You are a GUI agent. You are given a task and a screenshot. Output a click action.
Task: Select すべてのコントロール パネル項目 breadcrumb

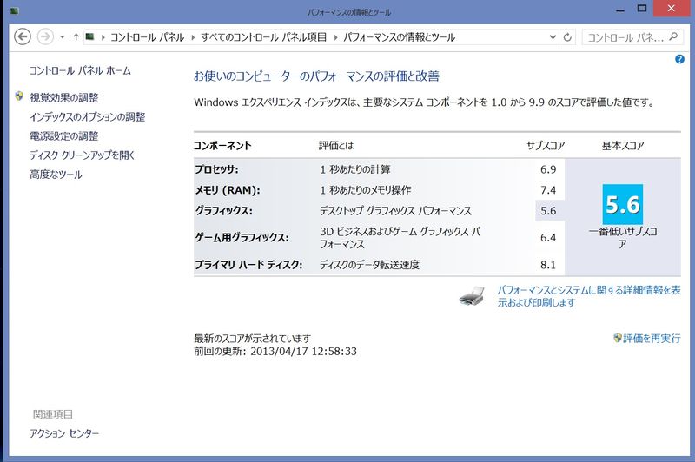(264, 37)
